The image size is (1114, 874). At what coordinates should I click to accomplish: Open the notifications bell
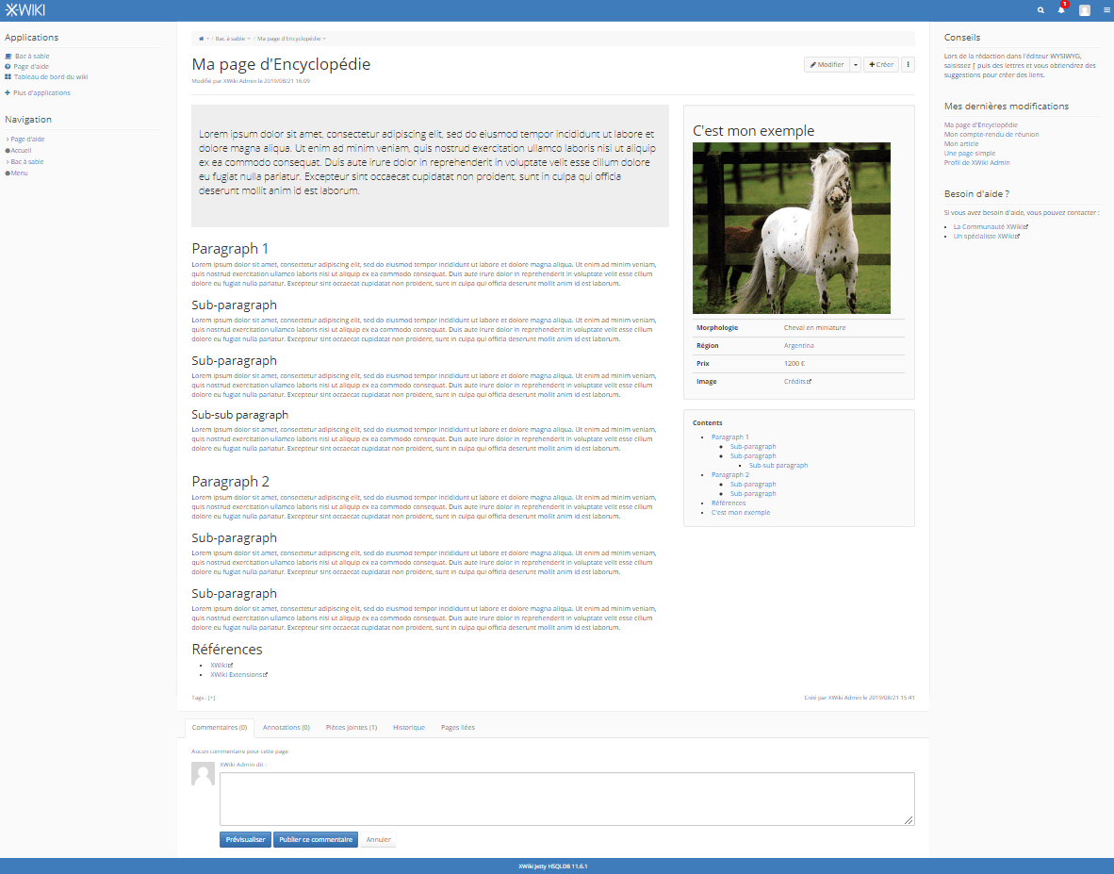point(1061,10)
